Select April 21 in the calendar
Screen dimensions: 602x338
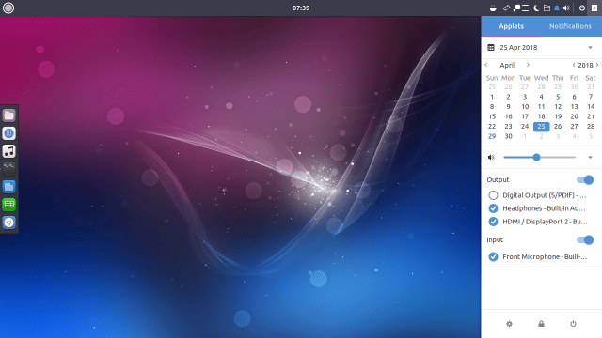[591, 116]
